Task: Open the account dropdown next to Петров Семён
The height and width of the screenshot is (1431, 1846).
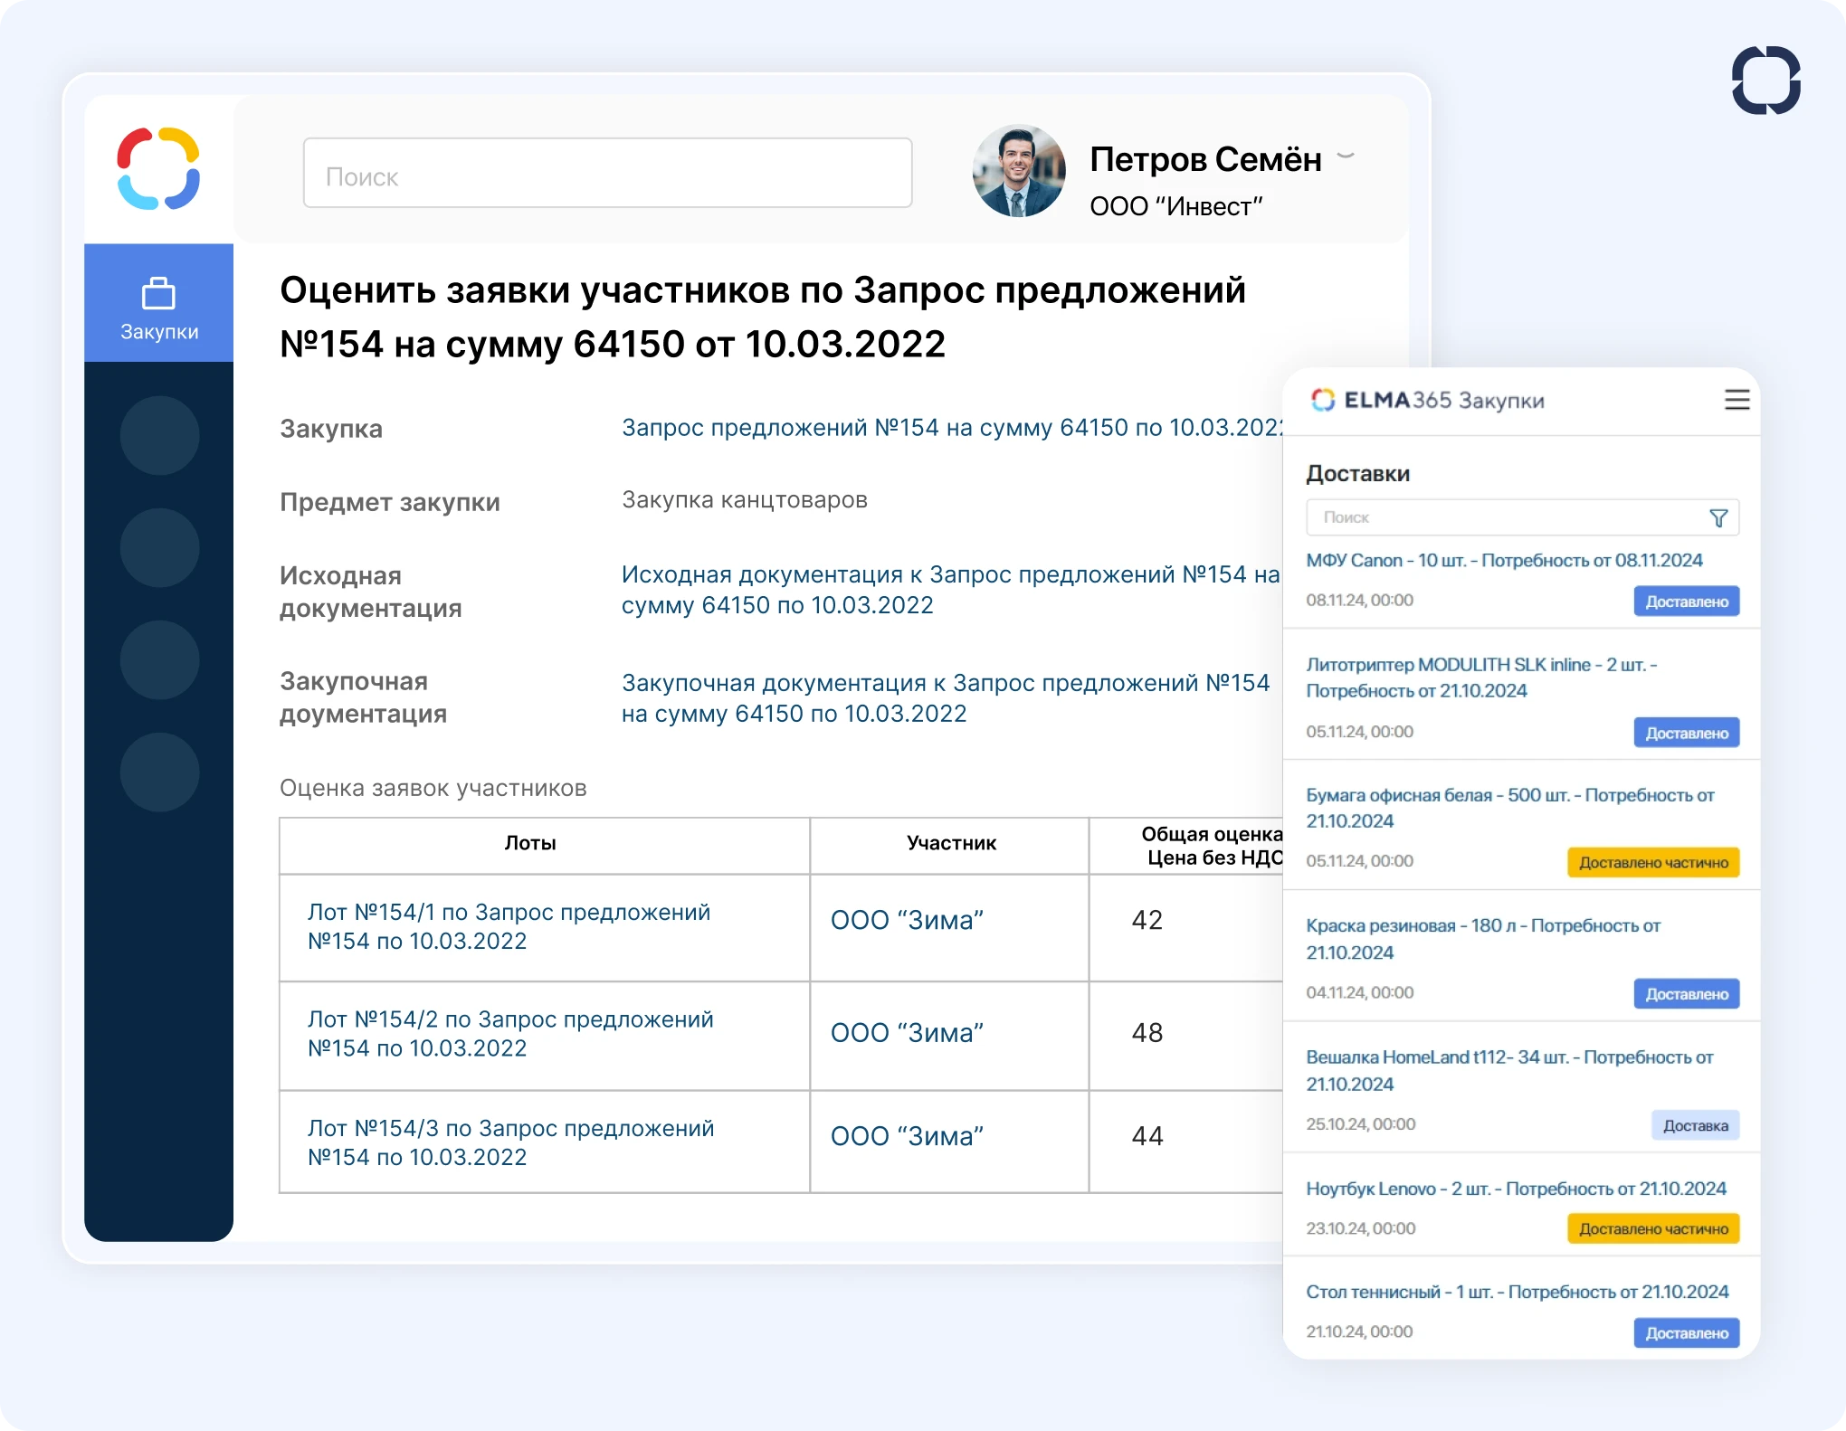Action: pyautogui.click(x=1345, y=156)
